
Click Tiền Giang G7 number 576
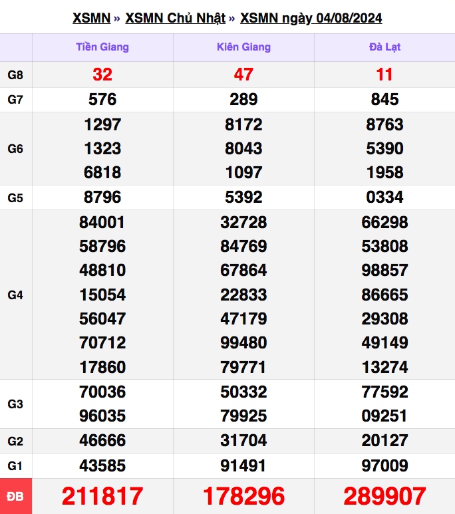pyautogui.click(x=102, y=100)
